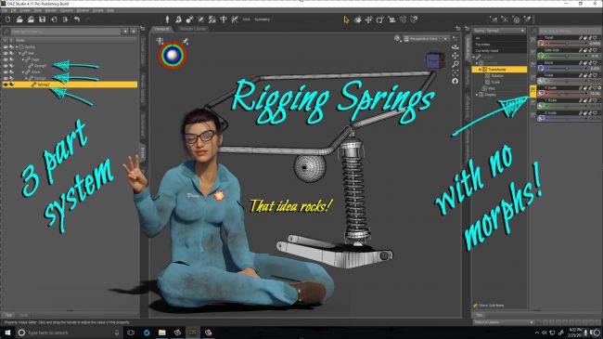
Task: Click the Save scene floppy icon
Action: [43, 20]
